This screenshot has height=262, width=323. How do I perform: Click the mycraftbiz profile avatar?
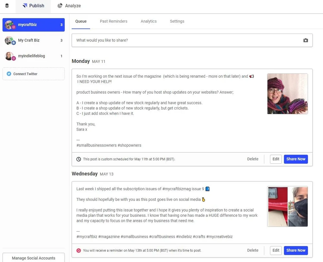(x=9, y=25)
